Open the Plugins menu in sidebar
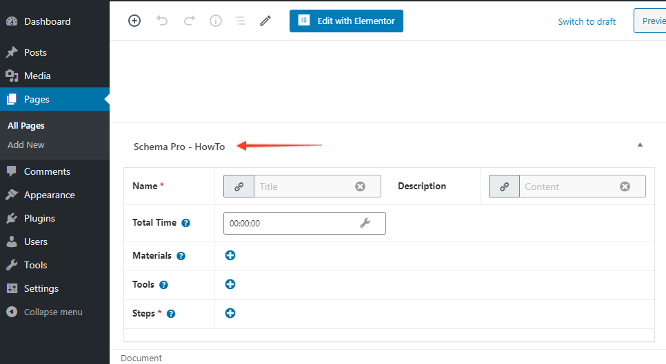Screen dimensions: 666x364 click(x=39, y=218)
